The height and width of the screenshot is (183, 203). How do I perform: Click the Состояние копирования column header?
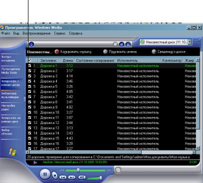95,60
